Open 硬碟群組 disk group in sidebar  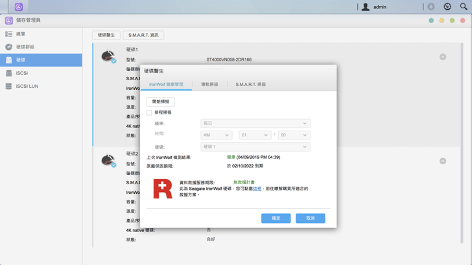[x=25, y=47]
